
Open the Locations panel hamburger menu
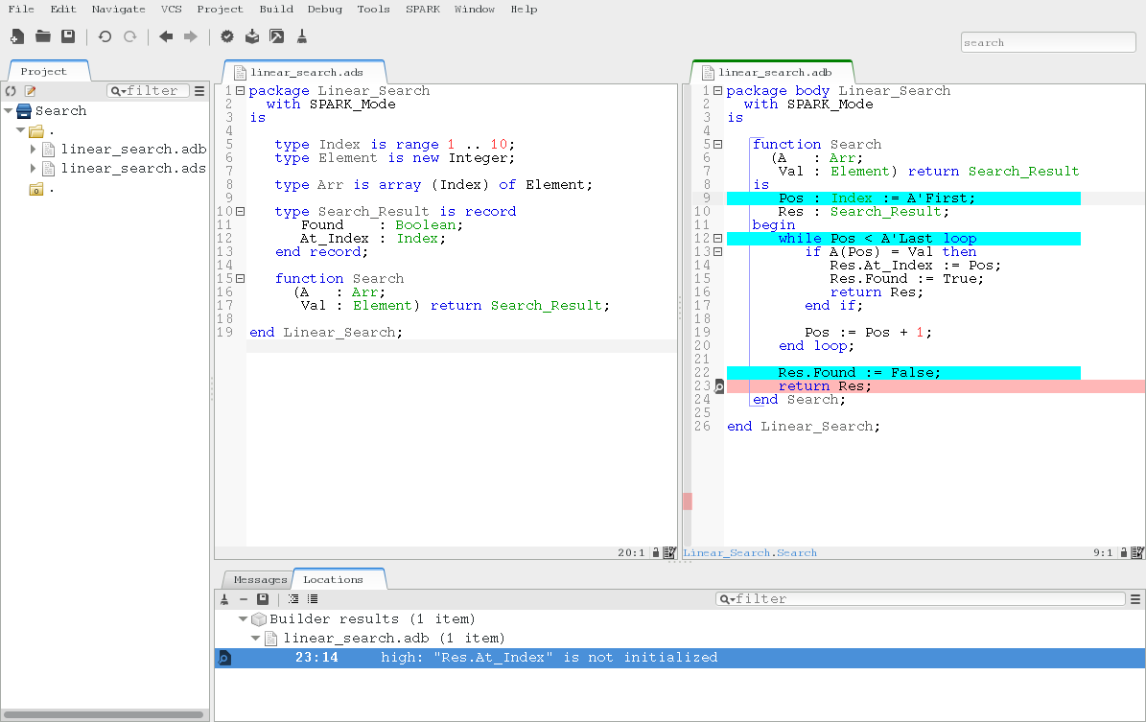click(1135, 599)
